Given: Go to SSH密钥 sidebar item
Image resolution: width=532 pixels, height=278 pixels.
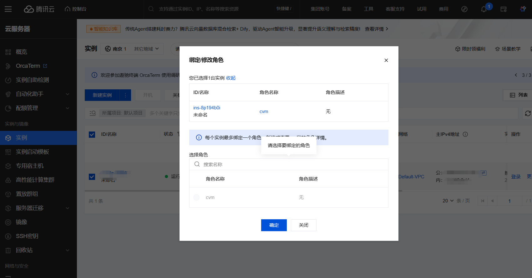Looking at the screenshot, I should (27, 236).
